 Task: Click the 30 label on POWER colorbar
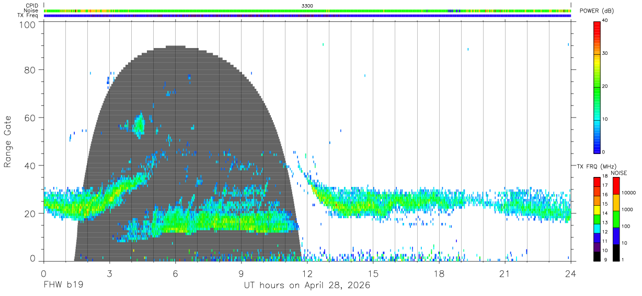pyautogui.click(x=605, y=53)
